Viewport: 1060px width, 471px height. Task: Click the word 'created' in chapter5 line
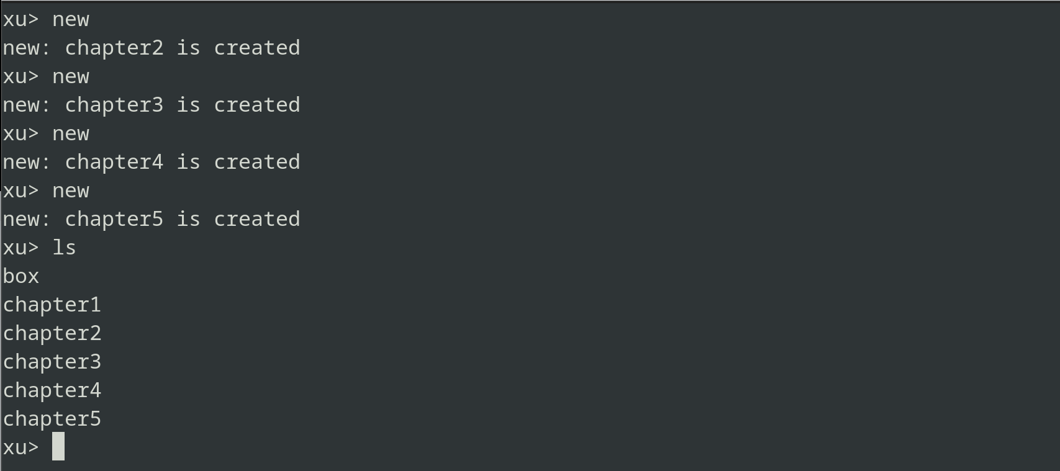(257, 219)
